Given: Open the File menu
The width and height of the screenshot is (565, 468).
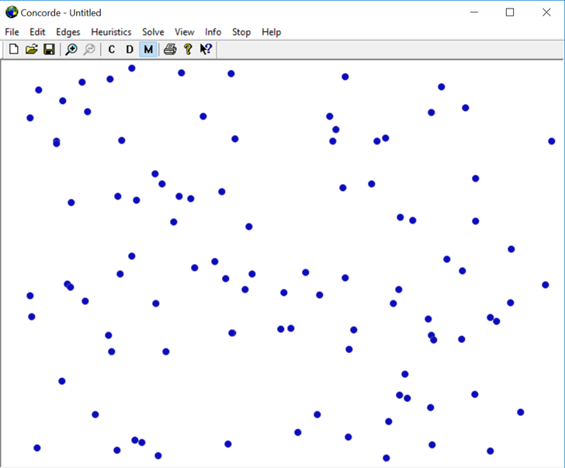Looking at the screenshot, I should click(x=12, y=32).
